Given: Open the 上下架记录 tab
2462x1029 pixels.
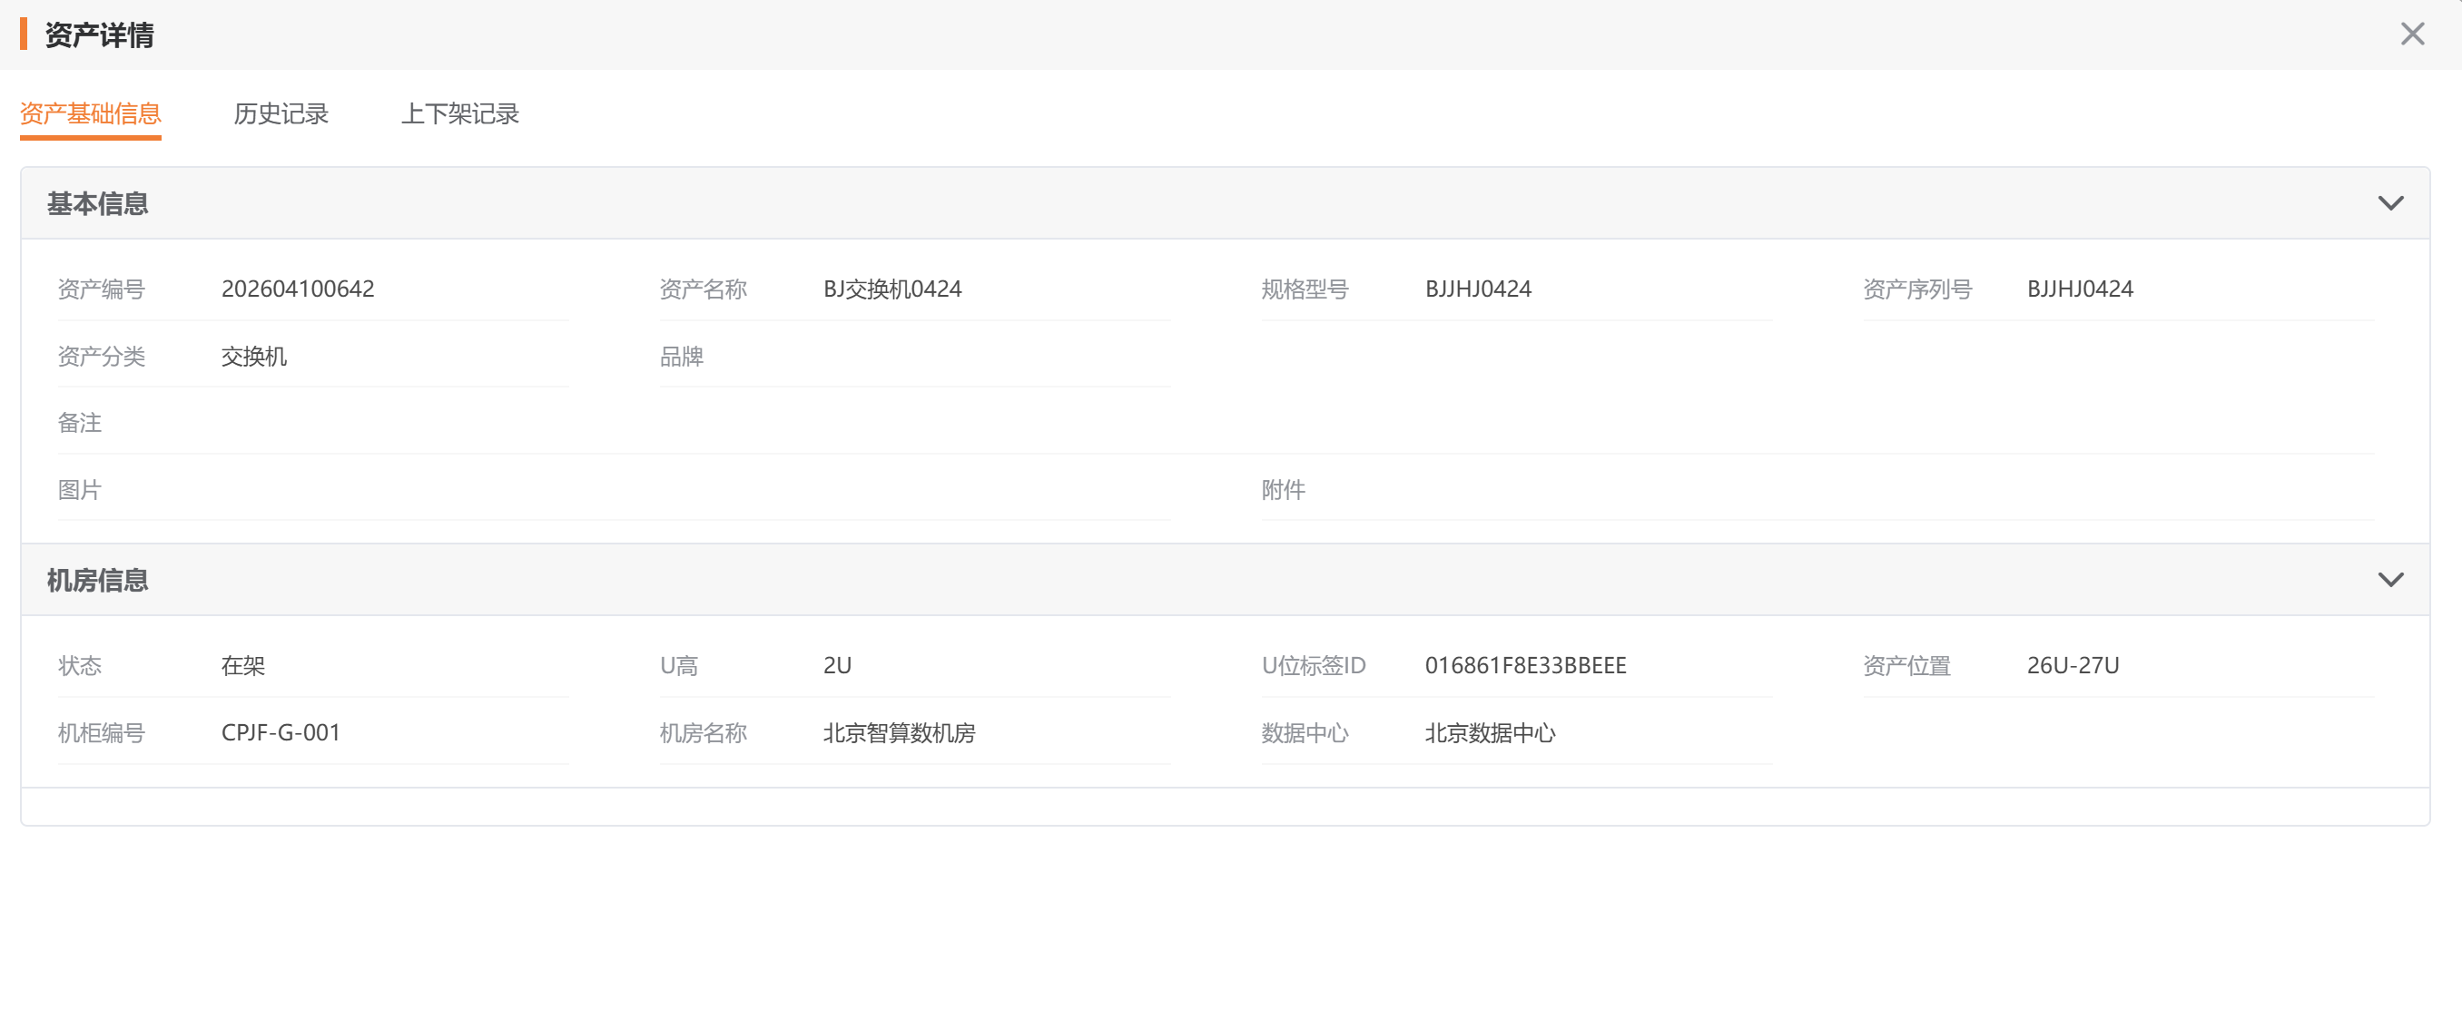Looking at the screenshot, I should (x=458, y=113).
